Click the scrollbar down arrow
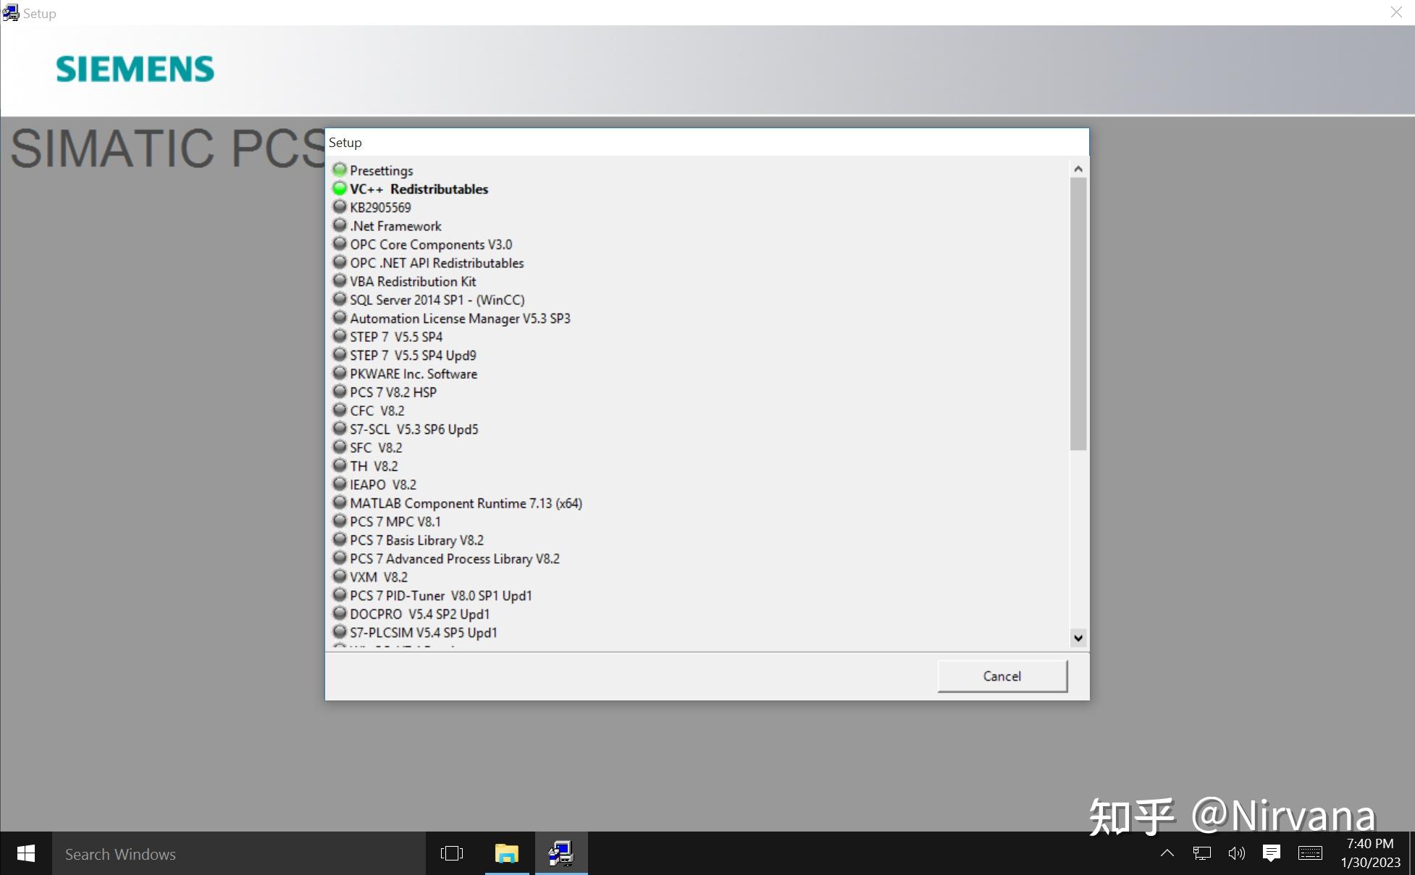 pyautogui.click(x=1078, y=638)
